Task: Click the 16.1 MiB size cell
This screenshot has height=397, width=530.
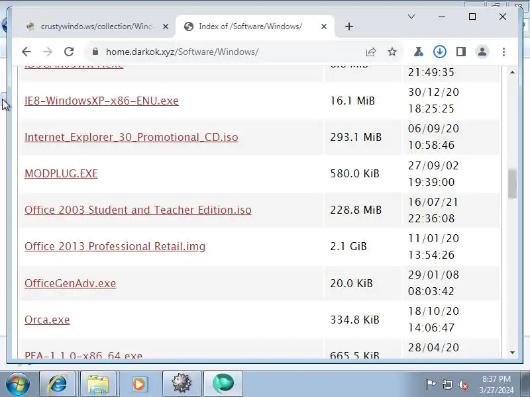Action: point(362,101)
